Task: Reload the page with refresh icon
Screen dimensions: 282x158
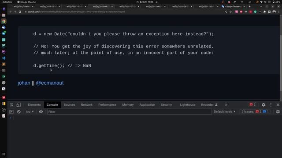Action: click(x=20, y=12)
